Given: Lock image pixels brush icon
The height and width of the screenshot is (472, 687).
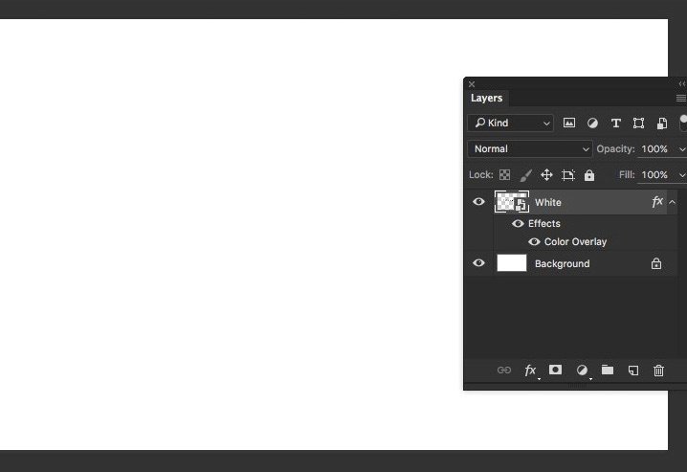Looking at the screenshot, I should [x=525, y=175].
